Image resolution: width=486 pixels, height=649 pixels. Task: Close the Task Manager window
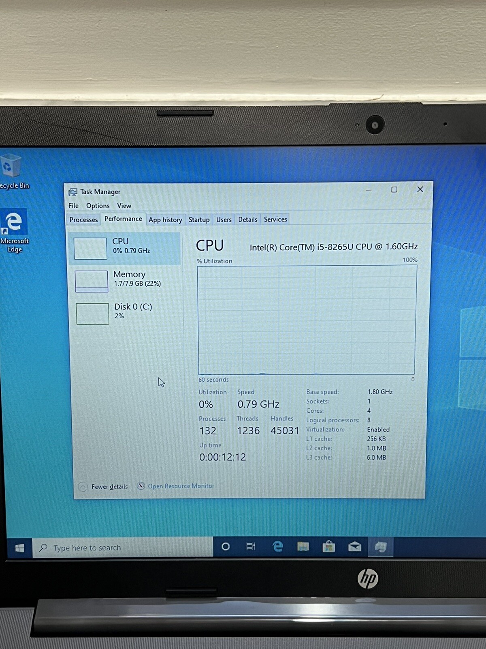point(420,189)
